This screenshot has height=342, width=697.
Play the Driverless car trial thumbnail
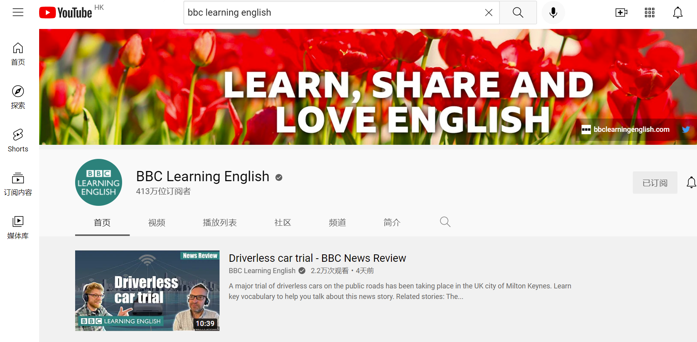(147, 291)
